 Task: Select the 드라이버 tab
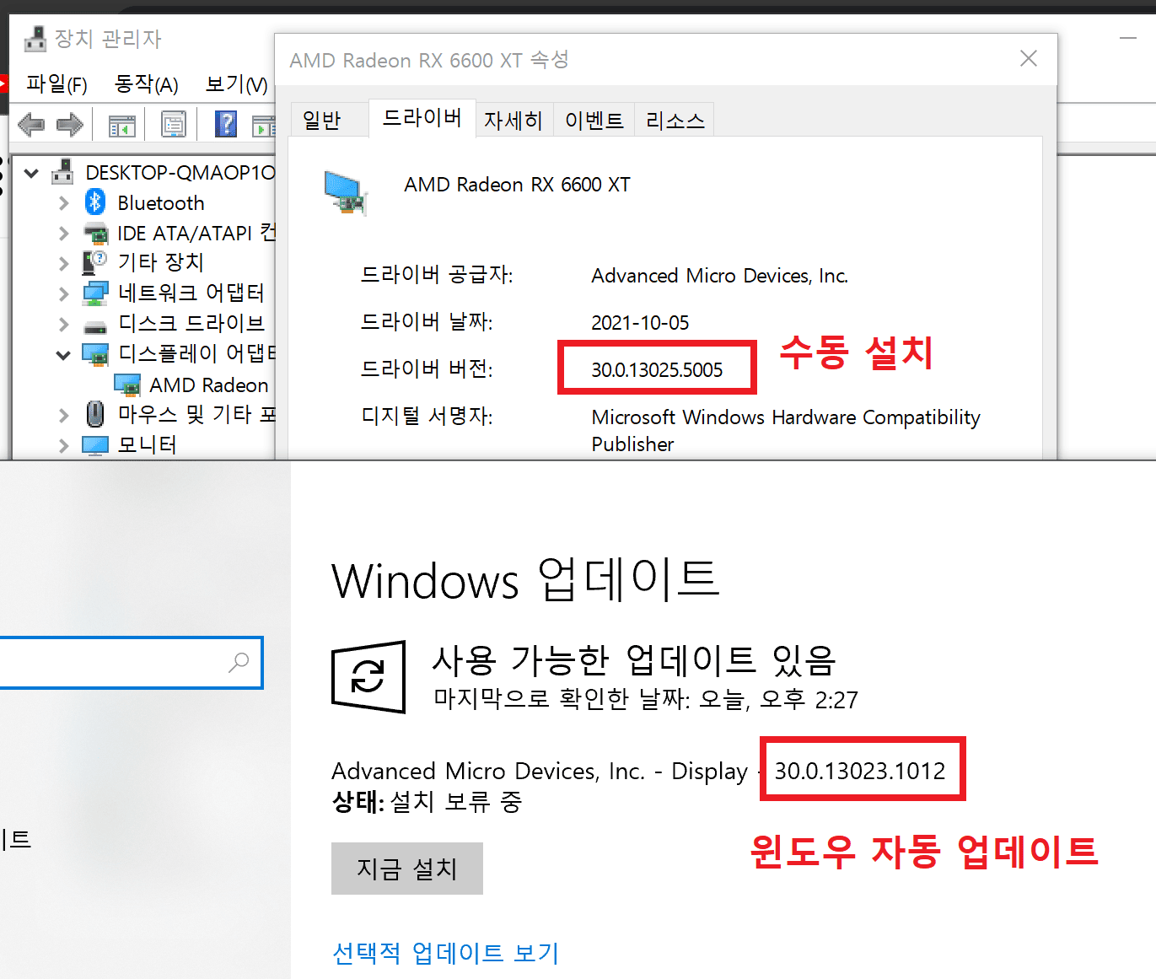pyautogui.click(x=422, y=117)
